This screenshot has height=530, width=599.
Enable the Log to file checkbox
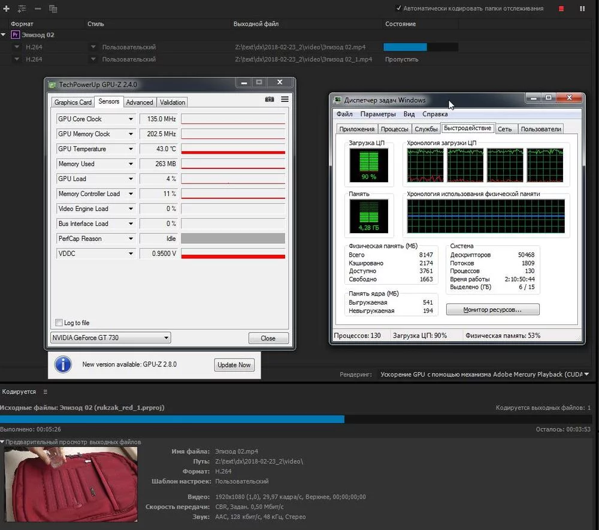tap(59, 323)
